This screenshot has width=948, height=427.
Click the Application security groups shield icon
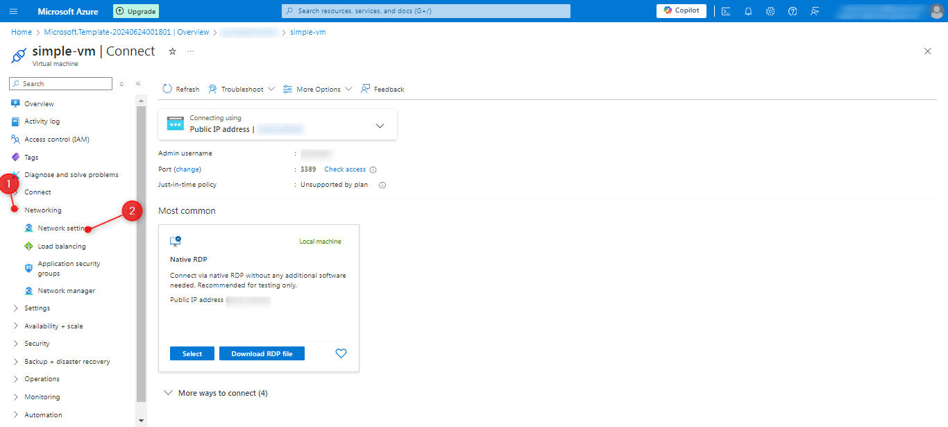click(28, 268)
